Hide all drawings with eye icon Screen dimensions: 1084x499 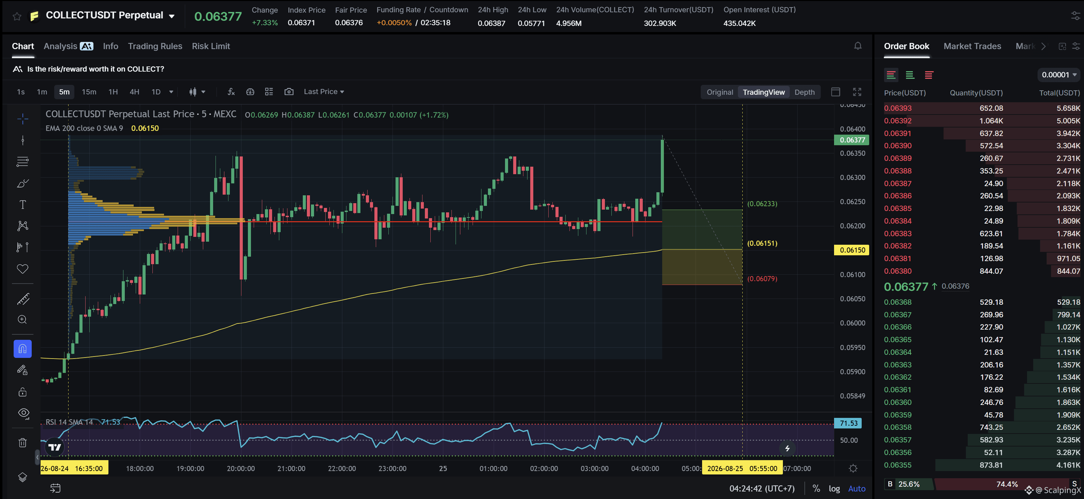(23, 413)
